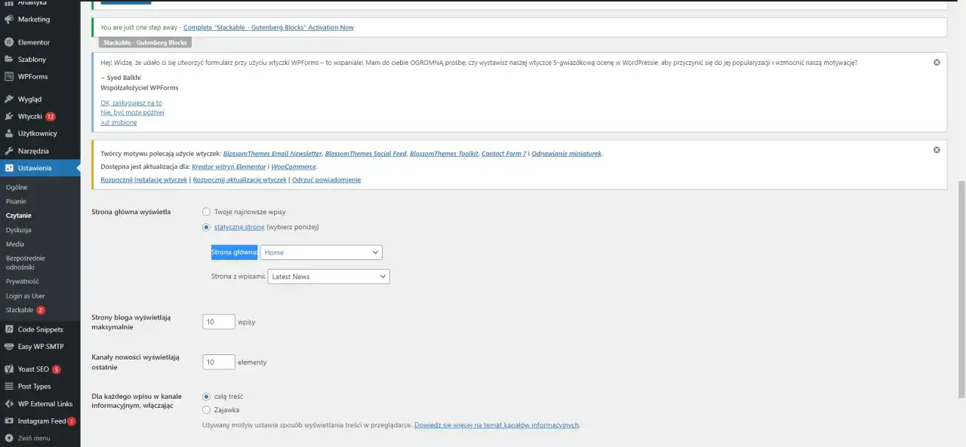
Task: Click 'Complete Stackable Activation Now' link
Action: click(268, 28)
